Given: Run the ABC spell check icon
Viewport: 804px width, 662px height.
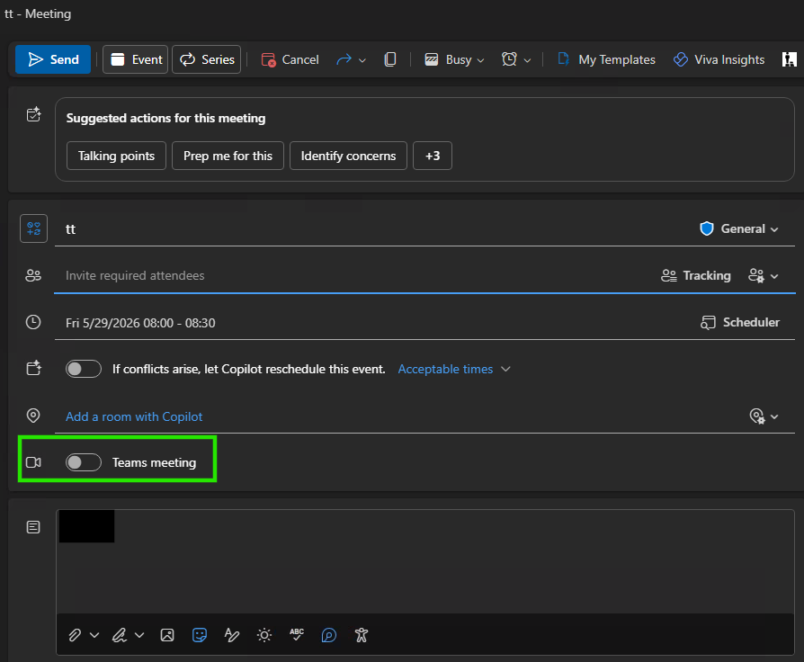Looking at the screenshot, I should [297, 635].
